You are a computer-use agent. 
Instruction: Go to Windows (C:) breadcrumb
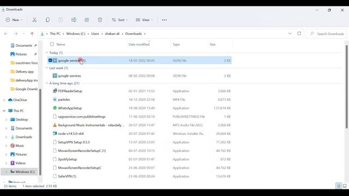coord(76,34)
